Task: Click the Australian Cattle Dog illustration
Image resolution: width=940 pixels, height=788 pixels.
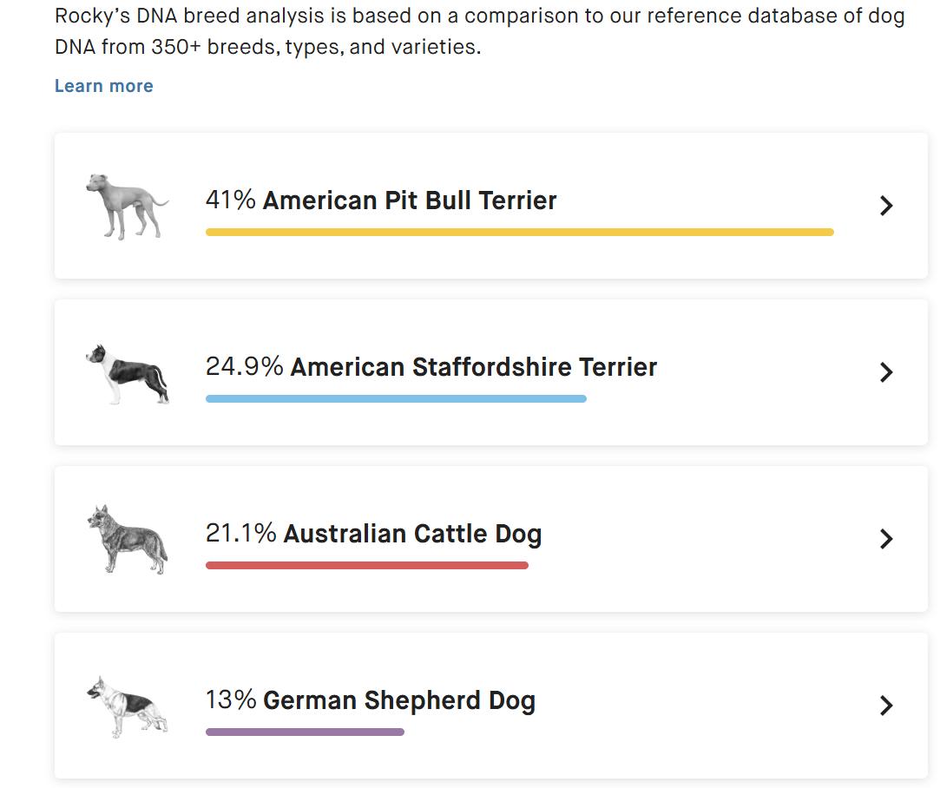Action: coord(128,539)
